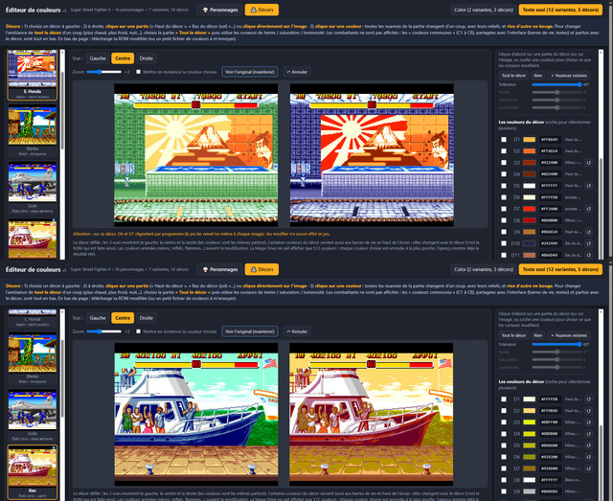Expand 'Nuances voisines' in the yacht stage panel

point(569,335)
